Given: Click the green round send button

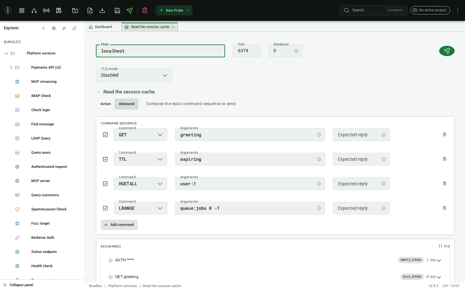Looking at the screenshot, I should point(447,51).
